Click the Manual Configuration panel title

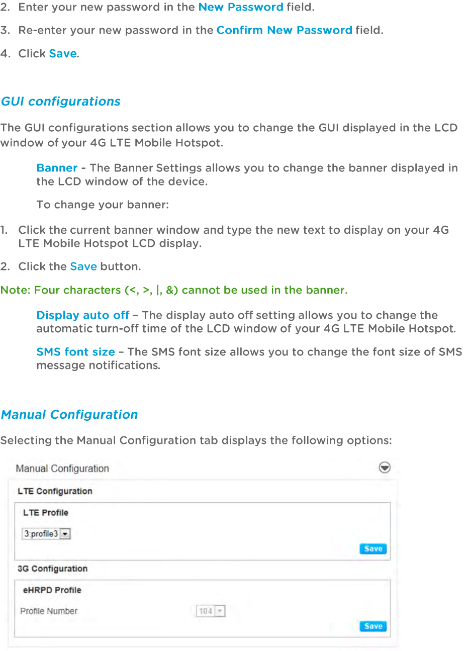(62, 469)
